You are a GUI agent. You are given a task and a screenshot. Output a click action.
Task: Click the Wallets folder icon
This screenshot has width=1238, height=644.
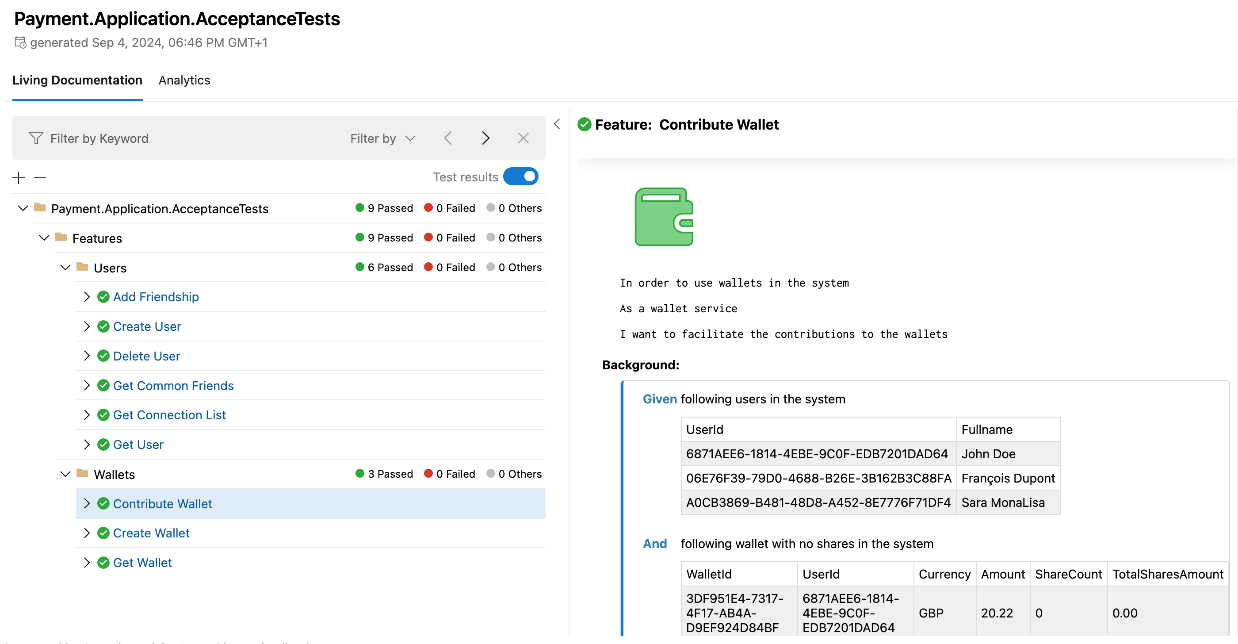click(82, 473)
